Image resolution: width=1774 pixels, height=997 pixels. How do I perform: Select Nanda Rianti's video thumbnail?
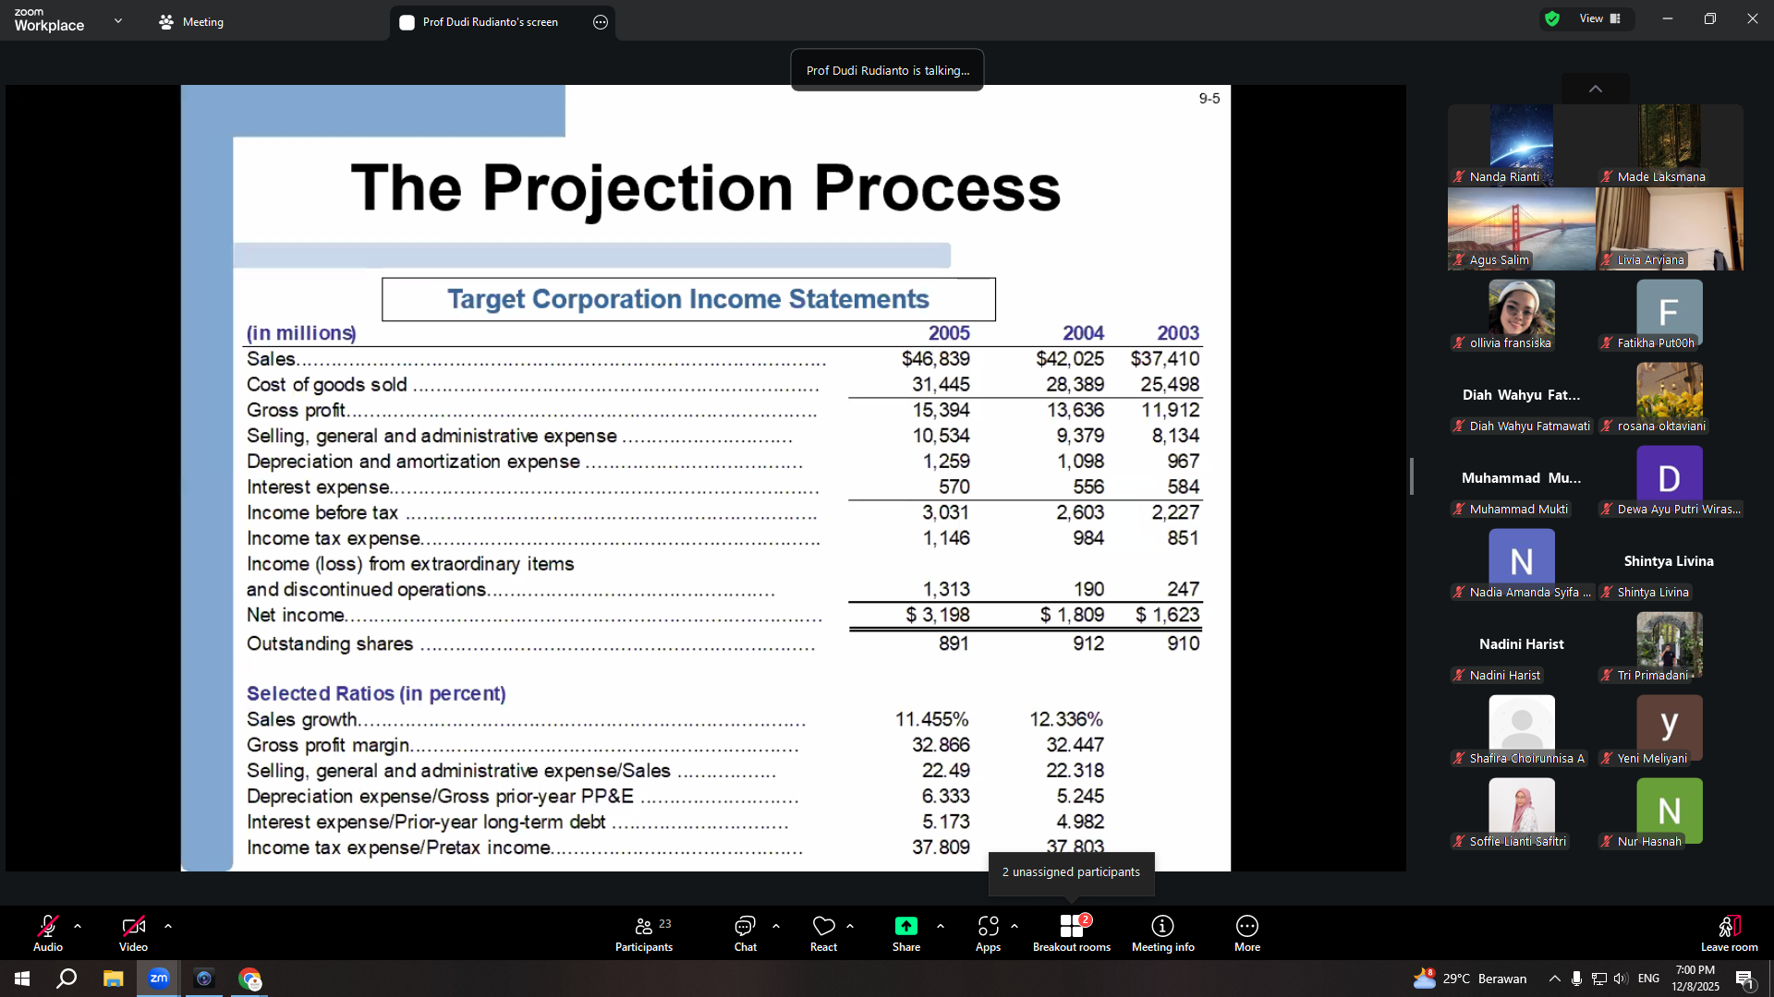click(1522, 146)
